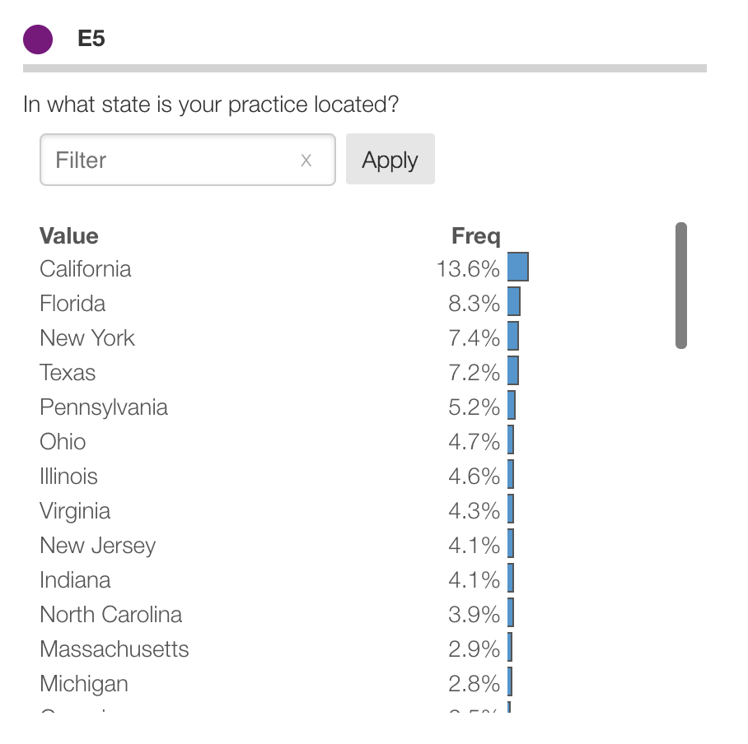This screenshot has height=744, width=748.
Task: Choose Virginia from the list
Action: tap(75, 511)
